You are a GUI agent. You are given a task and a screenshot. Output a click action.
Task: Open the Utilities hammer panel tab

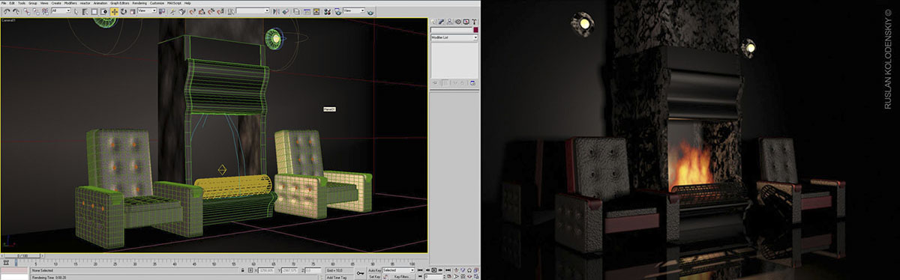click(474, 22)
